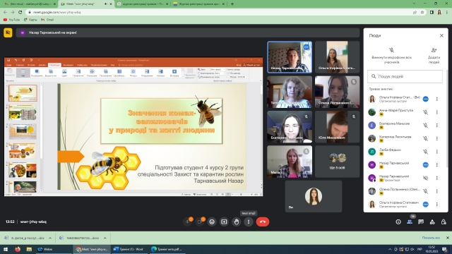452x254 pixels.
Task: Click the presentation's muted audio icon
Action: (425, 178)
